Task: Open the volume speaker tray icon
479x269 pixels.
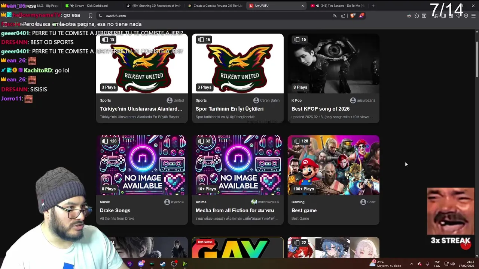Action: point(452,264)
